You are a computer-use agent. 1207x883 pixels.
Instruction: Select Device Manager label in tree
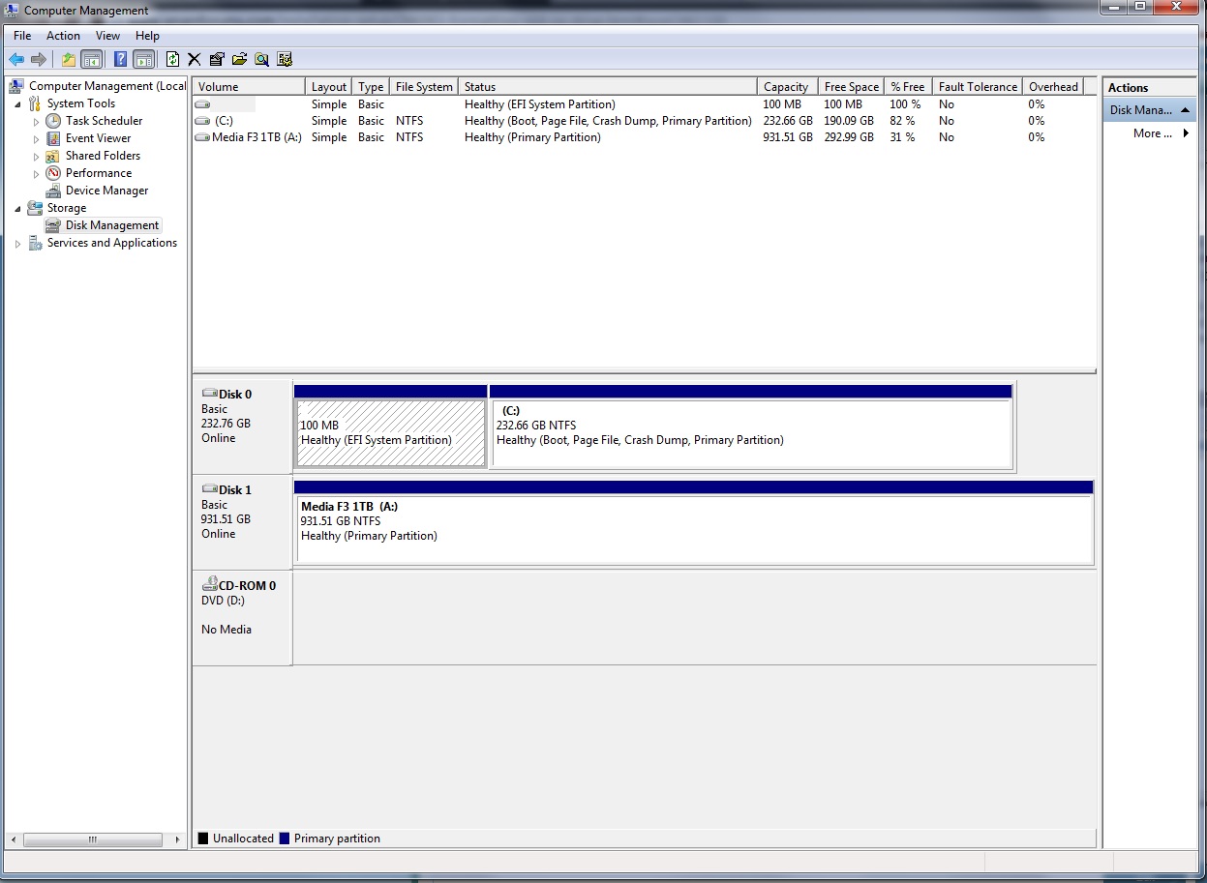click(106, 191)
